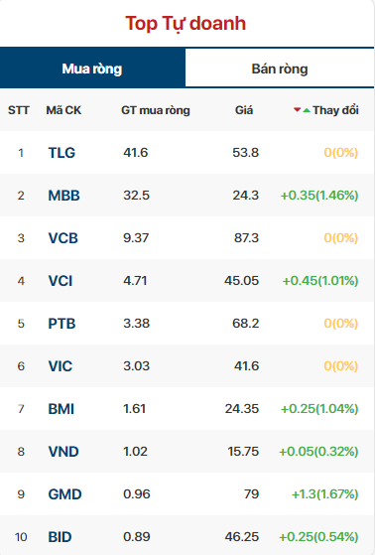The width and height of the screenshot is (375, 555).
Task: Open the VCB stock ticker
Action: [x=62, y=238]
